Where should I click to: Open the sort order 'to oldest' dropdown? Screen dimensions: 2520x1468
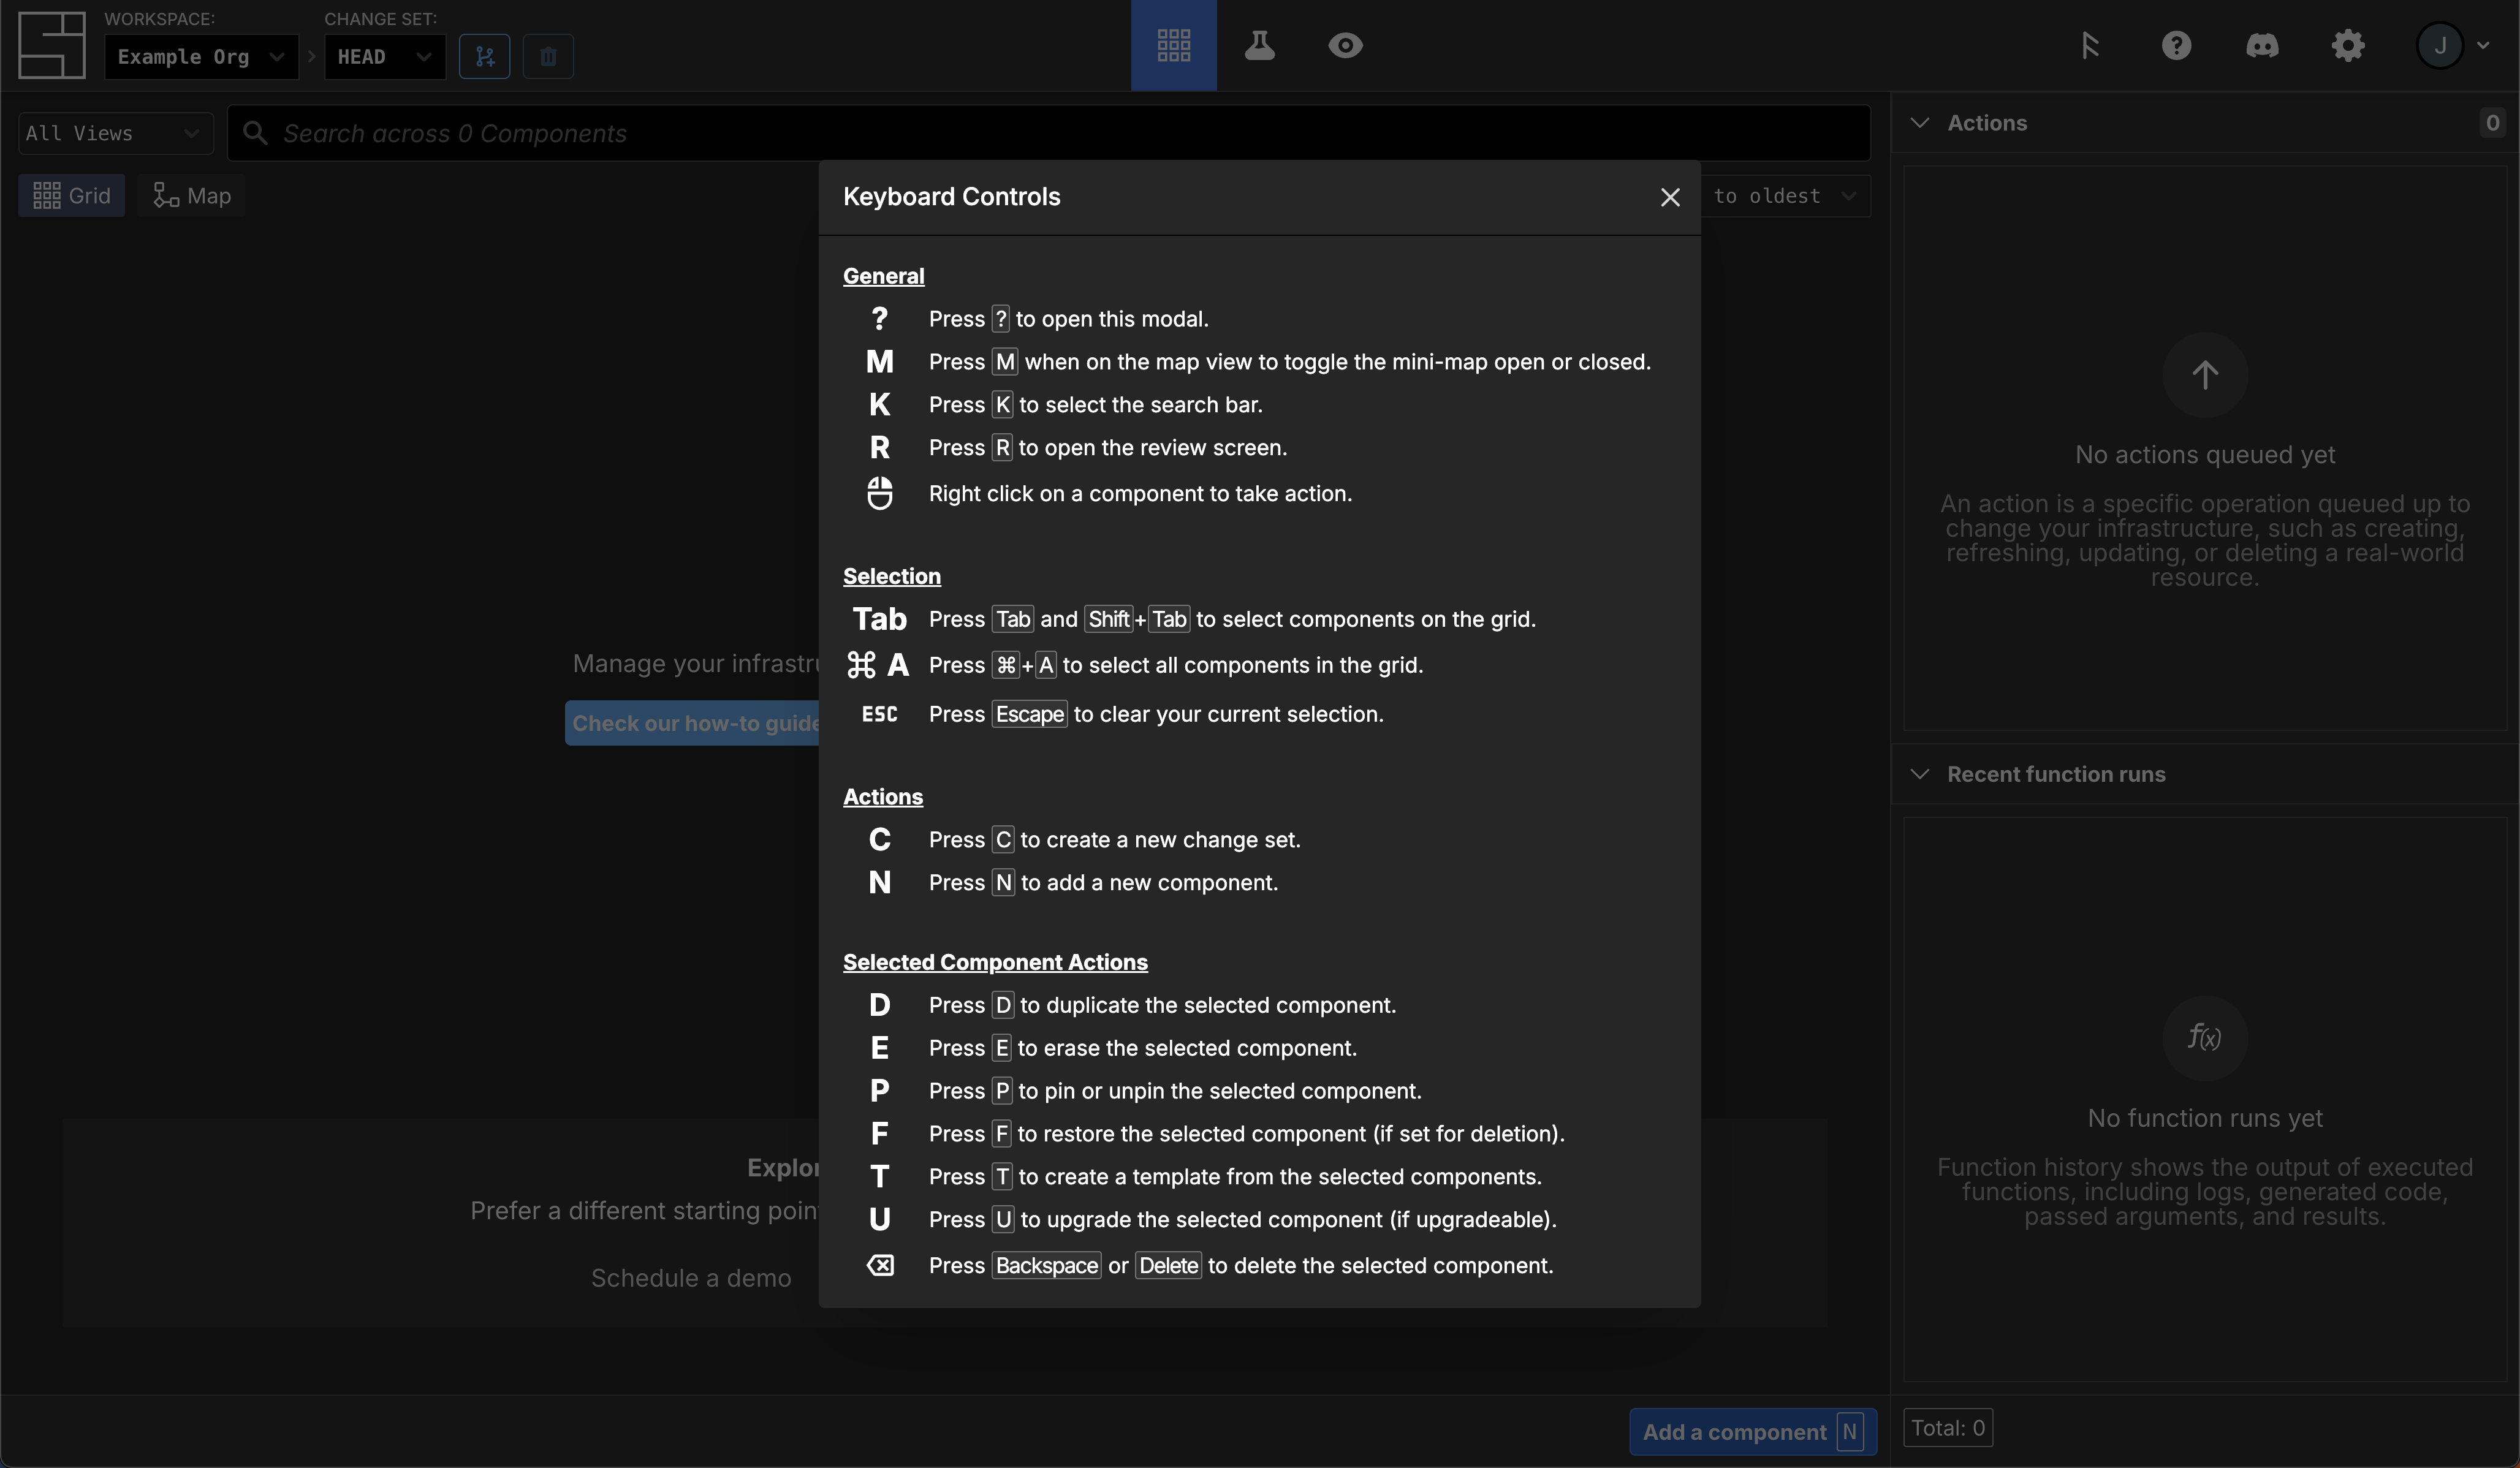[1785, 196]
